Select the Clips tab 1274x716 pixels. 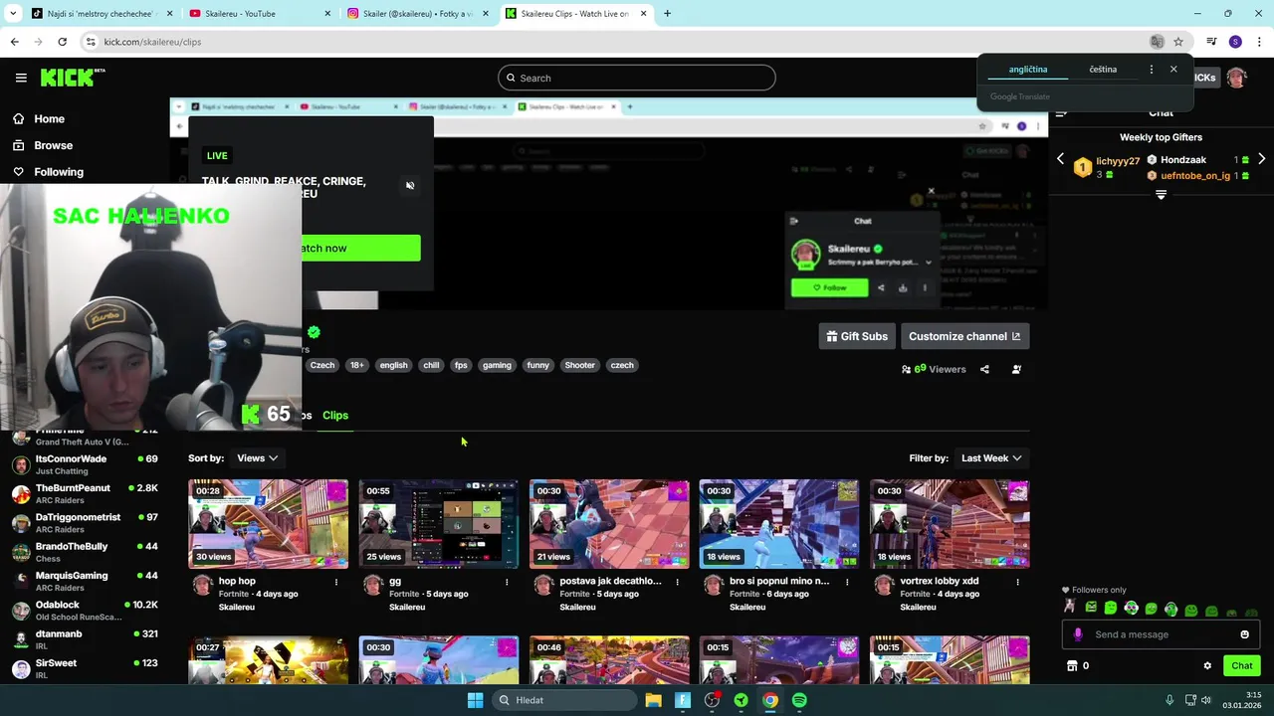point(335,415)
